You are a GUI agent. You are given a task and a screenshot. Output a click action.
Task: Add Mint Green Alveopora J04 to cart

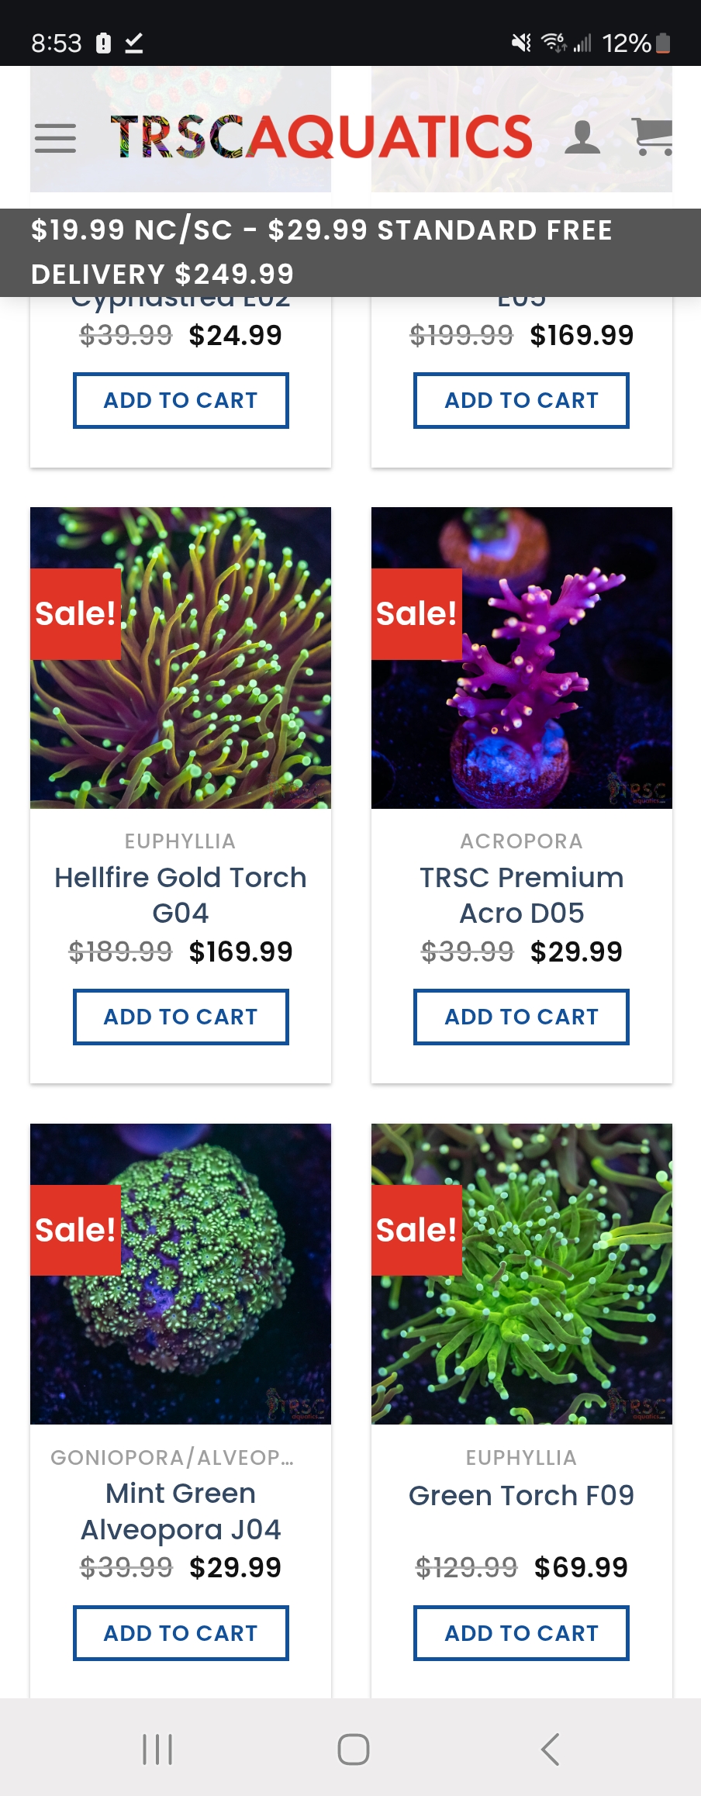click(x=181, y=1632)
